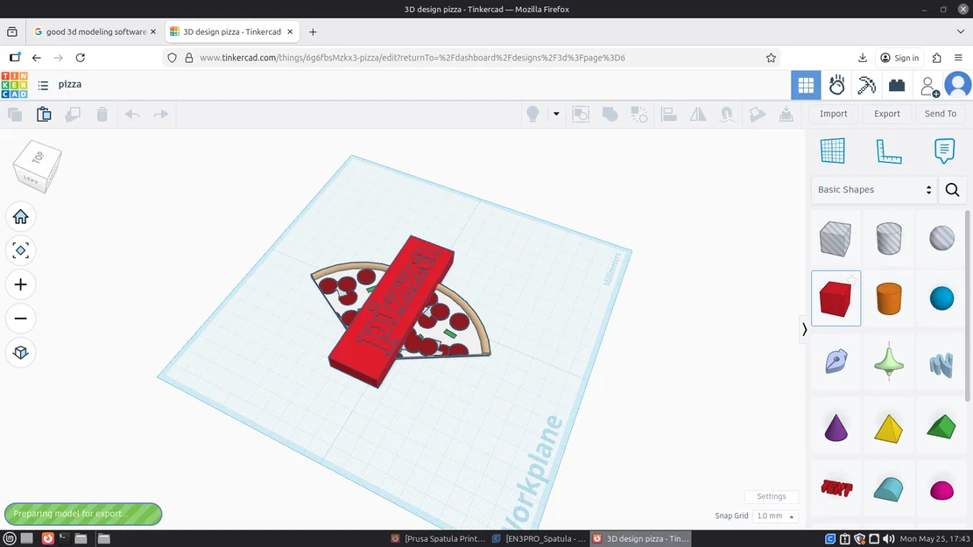Click the red pizza text box in scene
973x547 pixels.
[x=391, y=310]
